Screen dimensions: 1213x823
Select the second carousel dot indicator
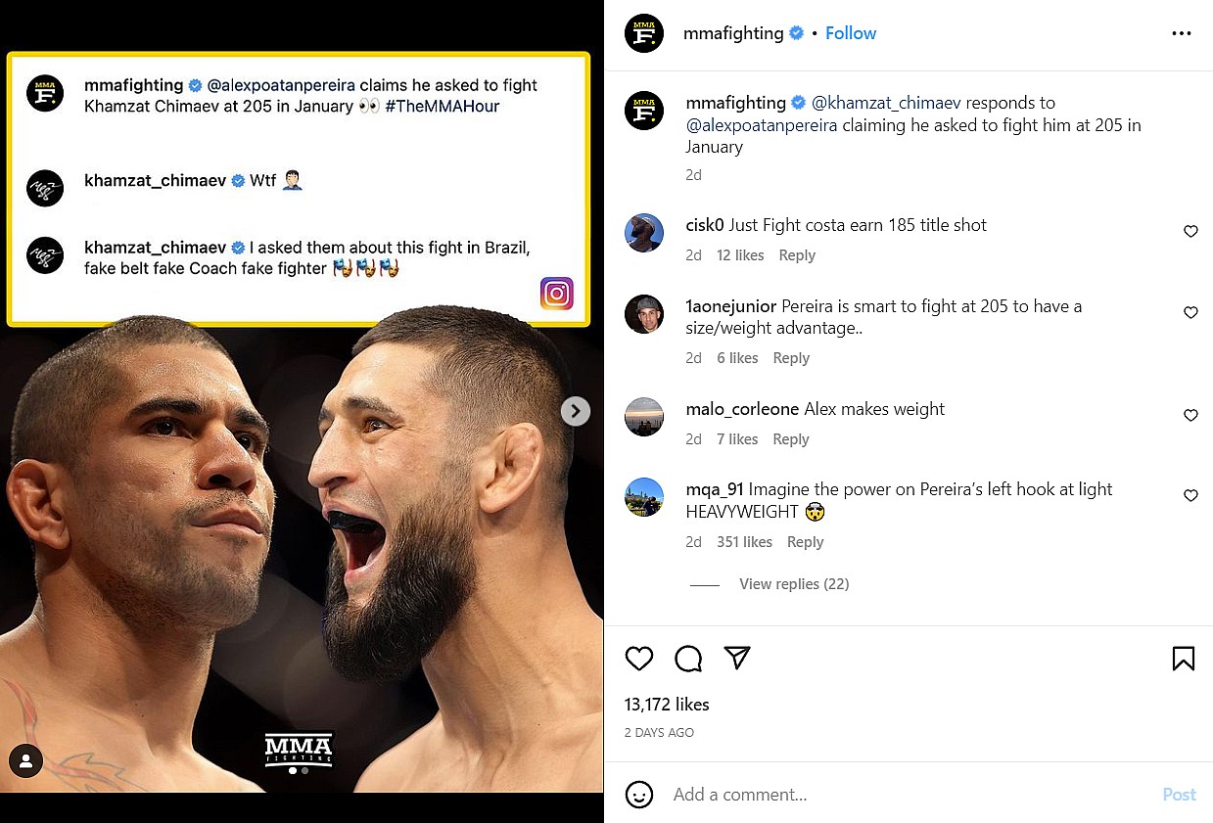pyautogui.click(x=304, y=770)
